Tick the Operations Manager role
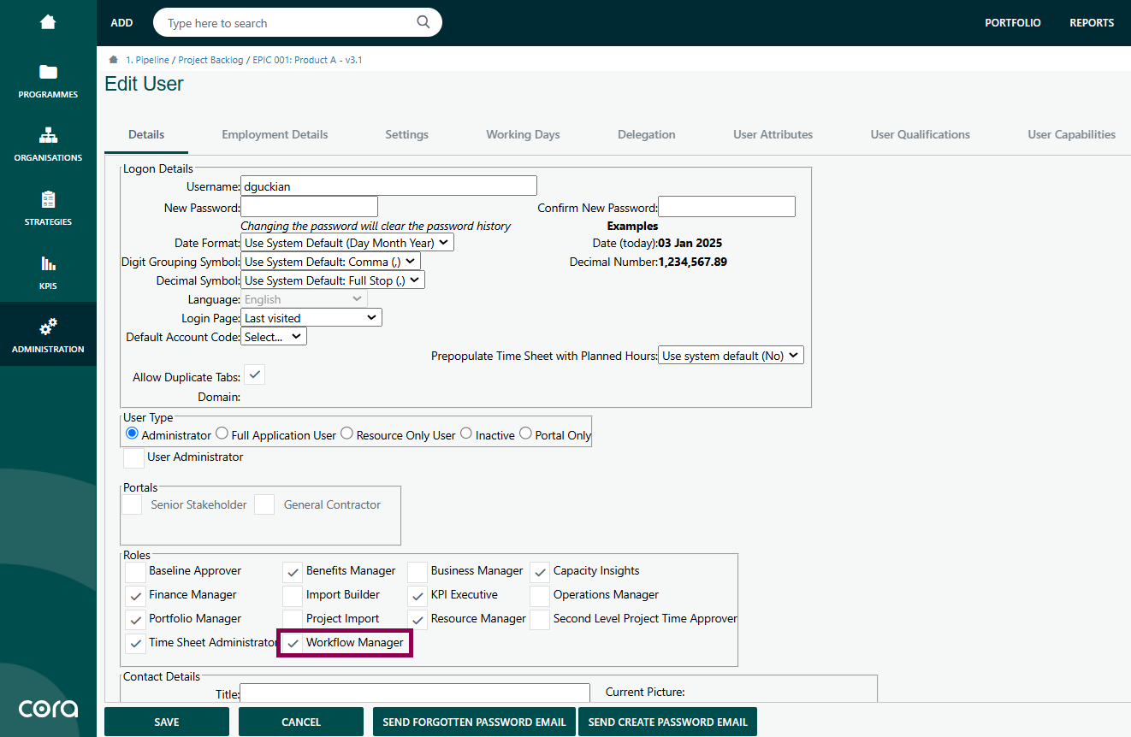1131x737 pixels. (x=540, y=596)
